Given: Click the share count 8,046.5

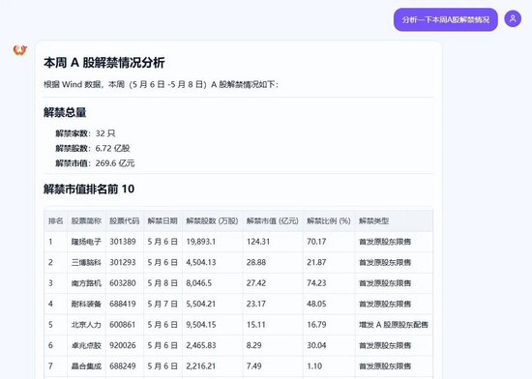Looking at the screenshot, I should (199, 283).
